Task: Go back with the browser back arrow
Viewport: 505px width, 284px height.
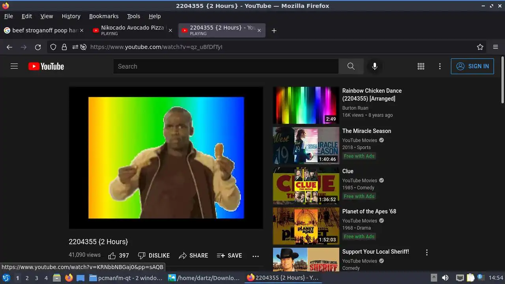Action: [x=9, y=47]
